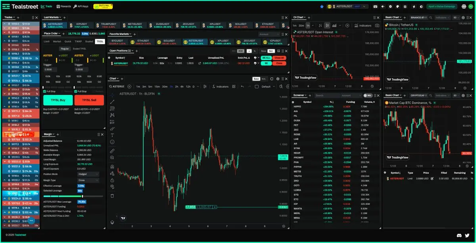Viewport: 476px width, 243px height.
Task: Open ApeX x Galxe Campaign button
Action: pyautogui.click(x=441, y=6)
